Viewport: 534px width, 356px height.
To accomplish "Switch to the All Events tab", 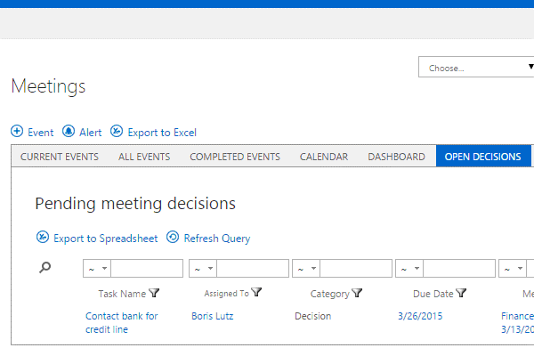I will click(144, 157).
